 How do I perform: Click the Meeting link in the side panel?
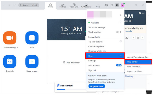click(x=129, y=76)
